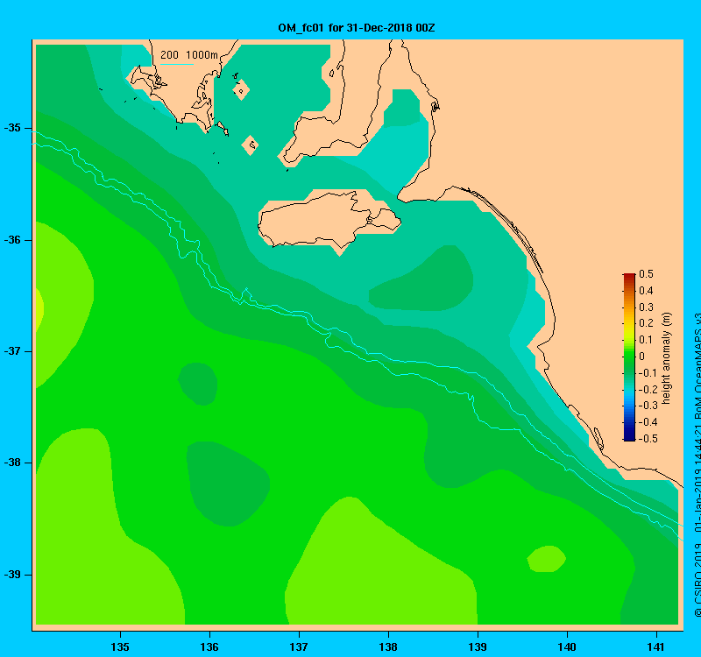The width and height of the screenshot is (701, 657).
Task: Click the -35 latitude axis label
Action: [x=12, y=128]
